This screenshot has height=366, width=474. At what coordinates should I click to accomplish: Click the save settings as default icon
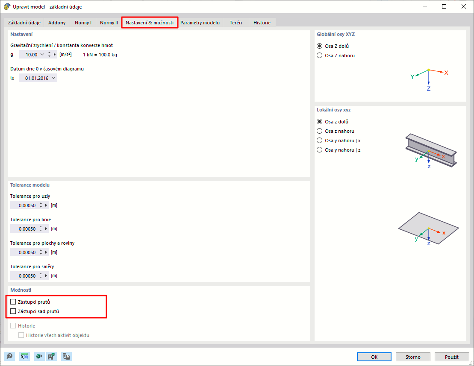point(51,356)
